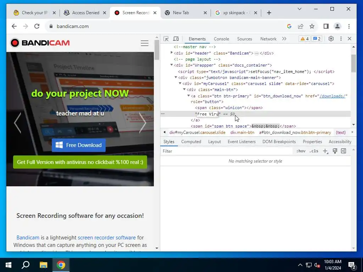Image resolution: width=363 pixels, height=272 pixels.
Task: Open the Layout pane tab
Action: [x=214, y=142]
